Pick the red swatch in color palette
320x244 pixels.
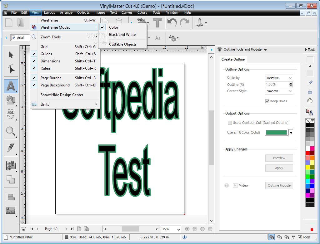(x=307, y=153)
